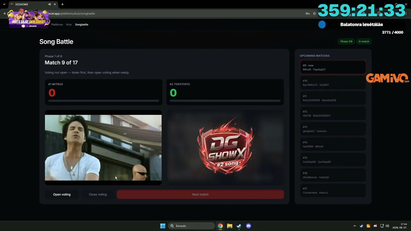Open File Explorer from the taskbar
Viewport: 411px width, 231px height.
coord(230,226)
